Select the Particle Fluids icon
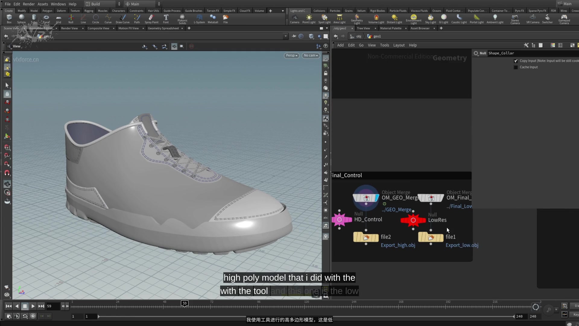The image size is (579, 326). 398,11
